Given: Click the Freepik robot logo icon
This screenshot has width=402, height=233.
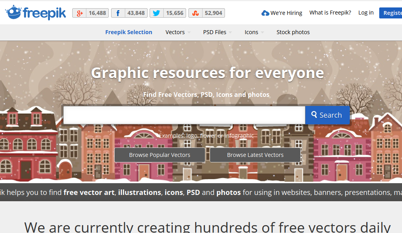Looking at the screenshot, I should (x=14, y=13).
